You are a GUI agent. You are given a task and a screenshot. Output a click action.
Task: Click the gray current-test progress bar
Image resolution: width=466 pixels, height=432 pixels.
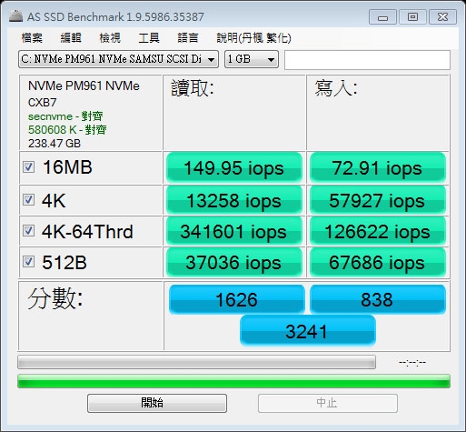pos(196,362)
